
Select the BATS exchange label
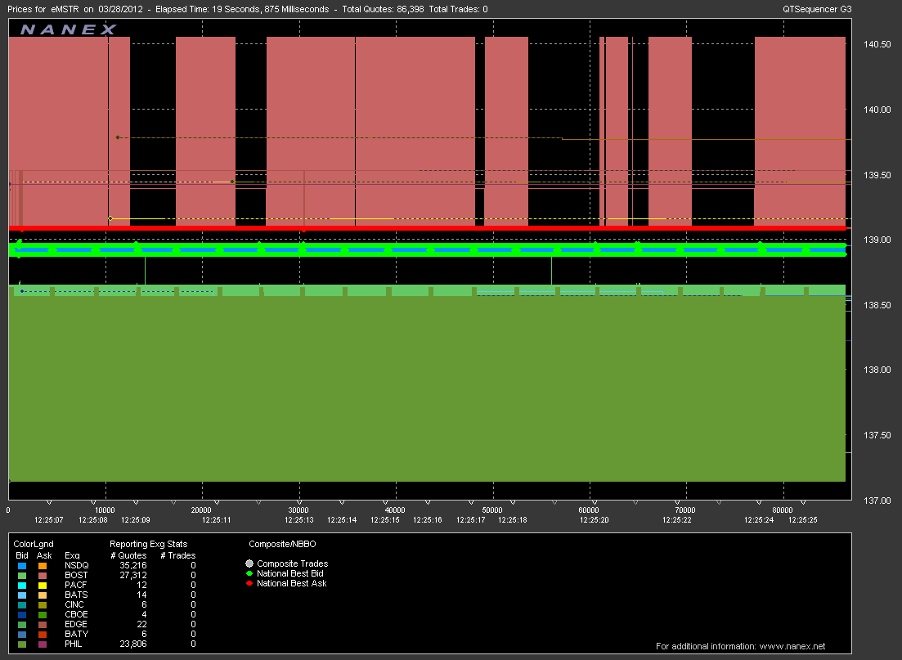coord(76,595)
